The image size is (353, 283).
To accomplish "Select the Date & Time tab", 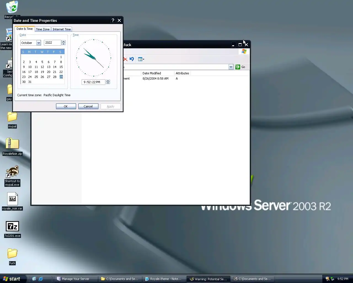I will click(25, 29).
